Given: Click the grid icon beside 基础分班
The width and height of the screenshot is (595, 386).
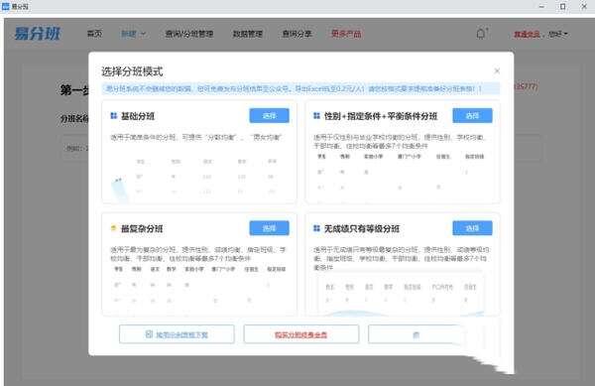Looking at the screenshot, I should point(113,116).
